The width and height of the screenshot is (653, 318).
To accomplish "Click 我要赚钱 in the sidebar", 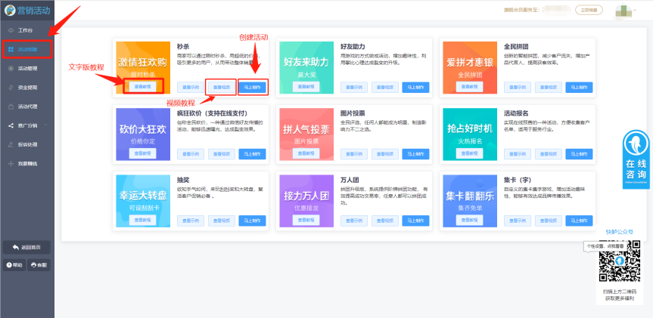I will tap(27, 163).
